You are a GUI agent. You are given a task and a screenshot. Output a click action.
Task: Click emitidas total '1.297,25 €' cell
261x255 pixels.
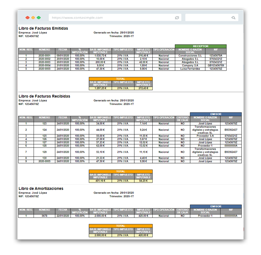tap(100, 88)
